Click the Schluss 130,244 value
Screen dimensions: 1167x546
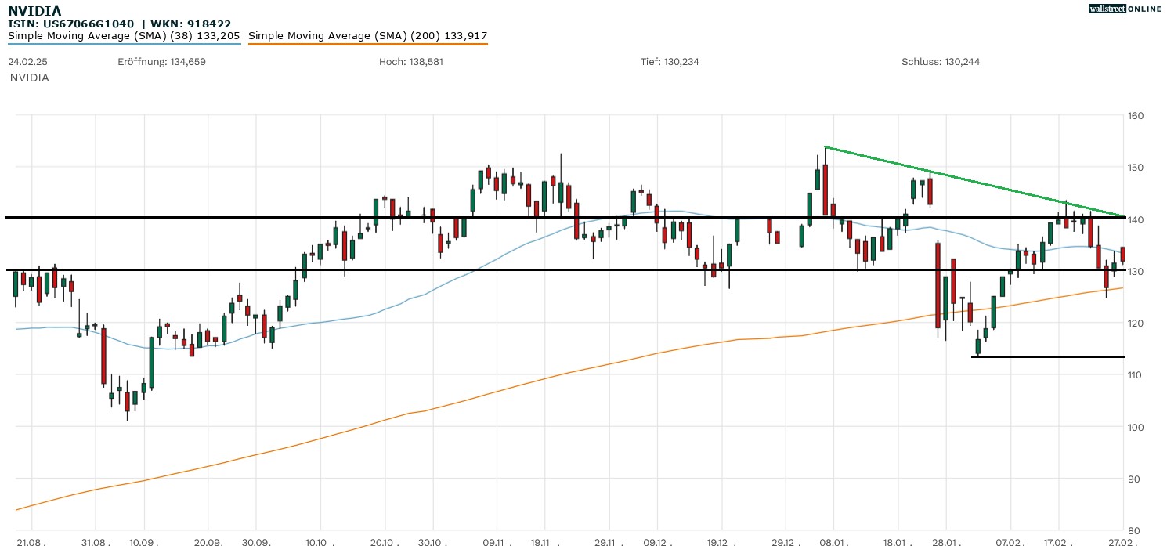pyautogui.click(x=940, y=62)
